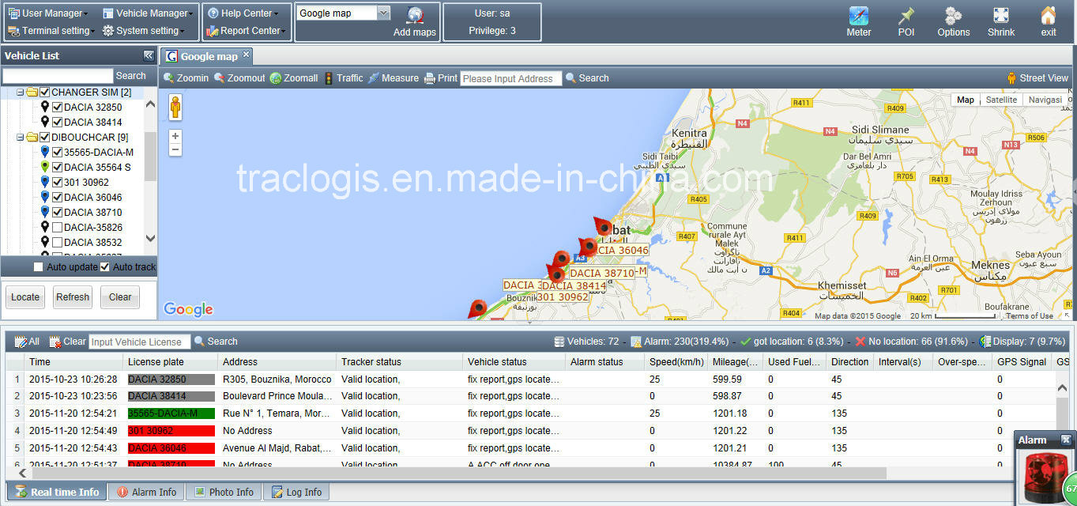Print the map
This screenshot has width=1077, height=506.
pos(441,78)
